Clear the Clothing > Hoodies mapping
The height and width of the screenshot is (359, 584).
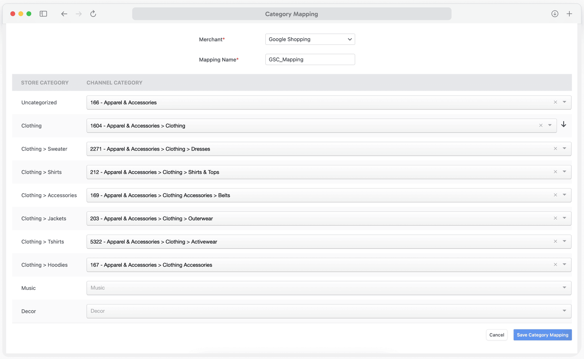click(x=555, y=265)
